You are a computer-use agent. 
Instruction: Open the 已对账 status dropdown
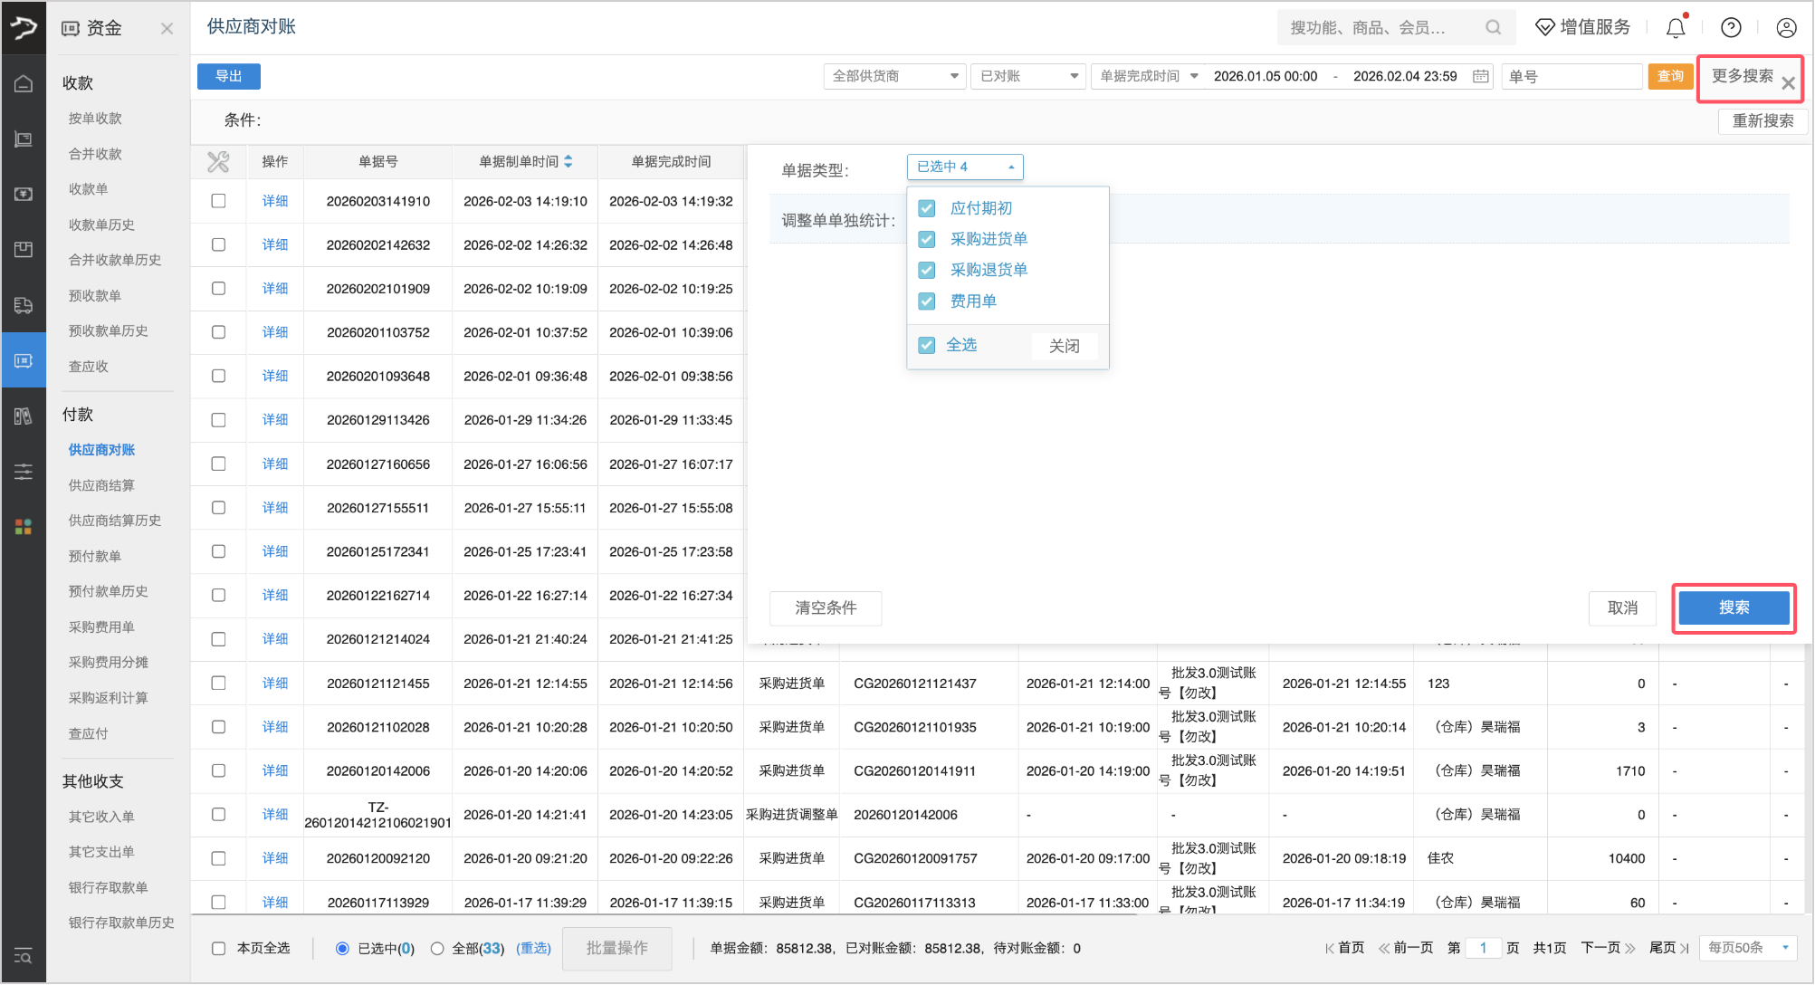(1028, 76)
